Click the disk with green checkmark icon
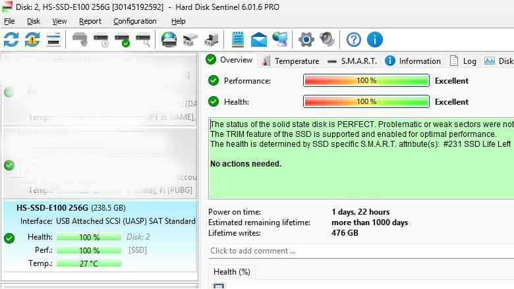 point(122,39)
